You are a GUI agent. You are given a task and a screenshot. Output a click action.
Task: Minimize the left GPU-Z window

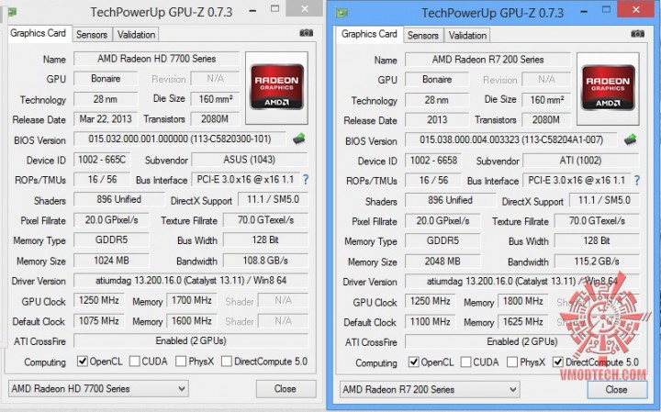click(252, 10)
